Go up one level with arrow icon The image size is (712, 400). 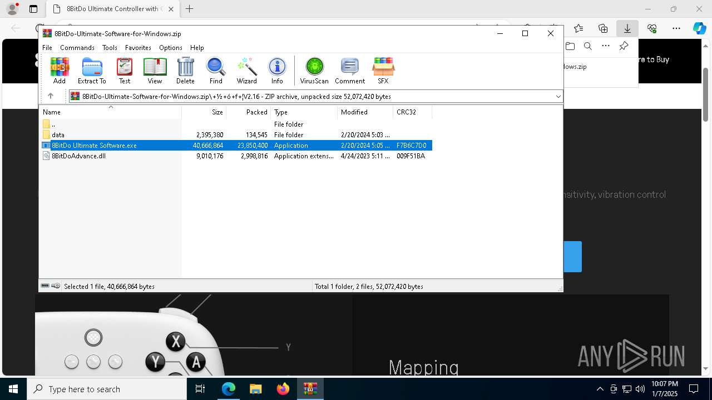click(50, 96)
